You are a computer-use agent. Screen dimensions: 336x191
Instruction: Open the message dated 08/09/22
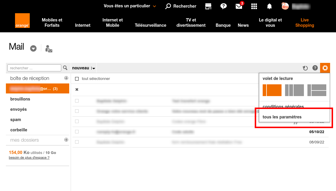200,142
